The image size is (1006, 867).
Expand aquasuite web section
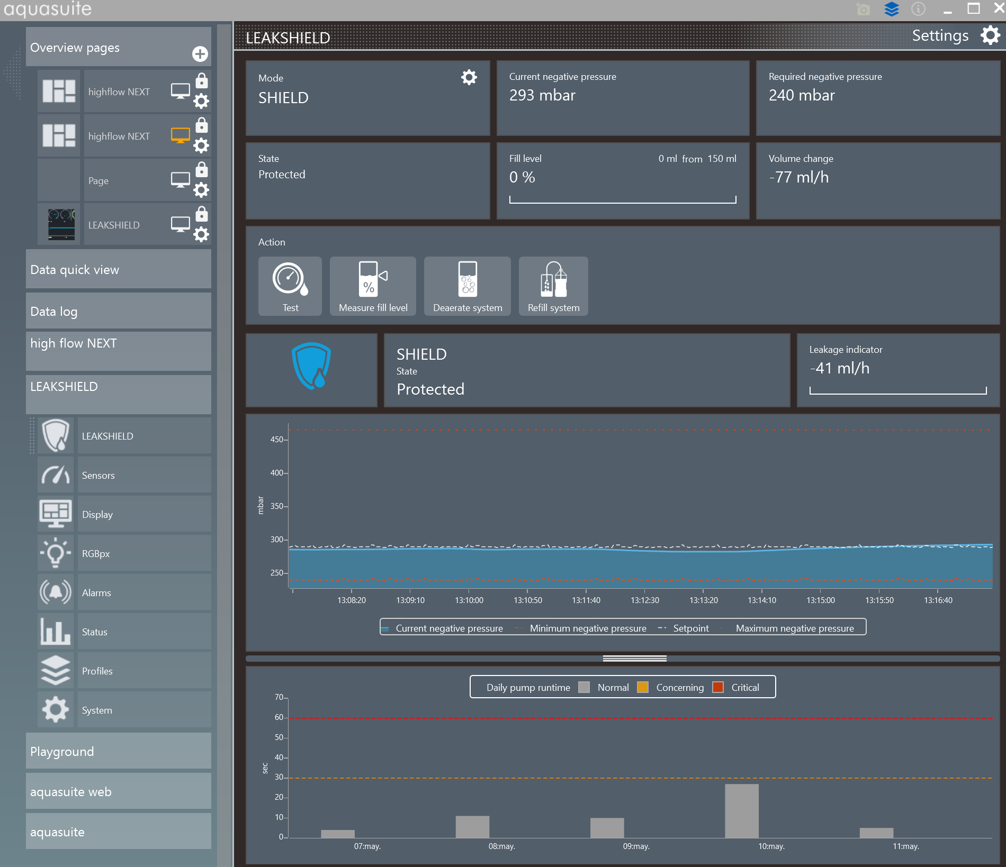point(119,791)
